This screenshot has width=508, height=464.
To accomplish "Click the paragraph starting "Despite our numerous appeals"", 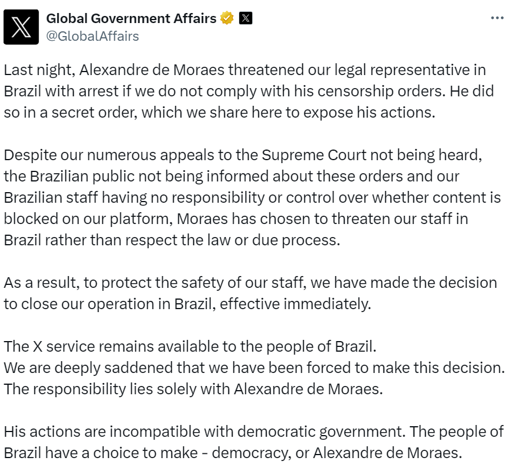I will pyautogui.click(x=251, y=198).
